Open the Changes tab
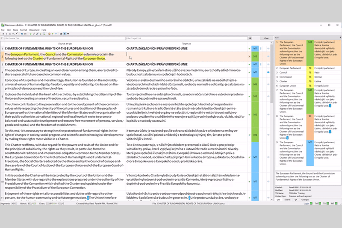This screenshot has height=228, width=342. (x=305, y=199)
